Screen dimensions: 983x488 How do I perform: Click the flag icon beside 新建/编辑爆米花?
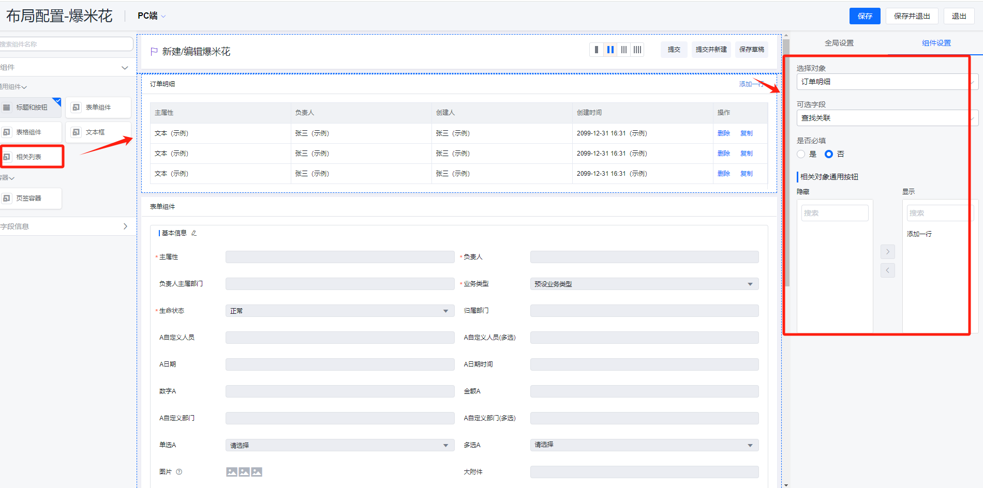click(154, 52)
